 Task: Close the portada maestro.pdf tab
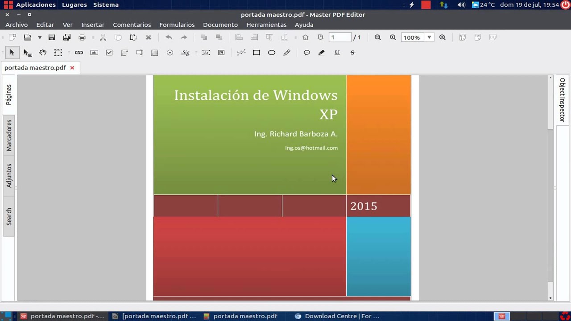pyautogui.click(x=72, y=68)
